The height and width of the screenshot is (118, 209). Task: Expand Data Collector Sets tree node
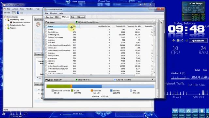[6, 25]
